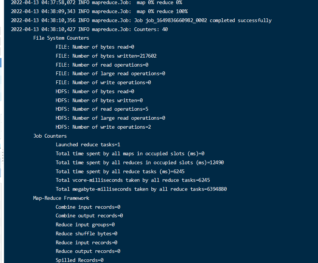Click the megabyte-milliseconds=6394880 line

[x=141, y=189]
